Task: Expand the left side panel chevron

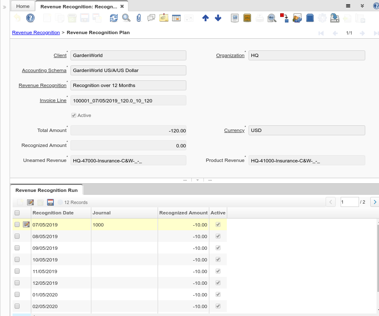Action: point(5,7)
